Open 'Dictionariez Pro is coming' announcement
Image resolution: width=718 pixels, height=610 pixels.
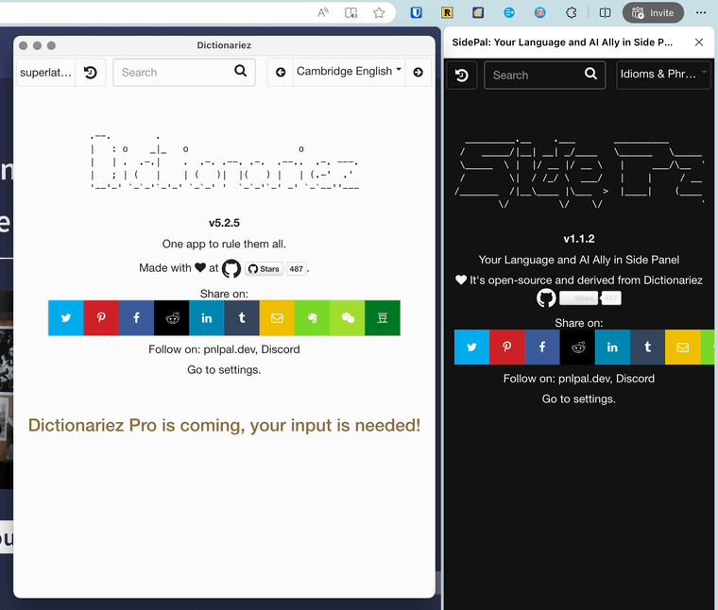pyautogui.click(x=225, y=425)
